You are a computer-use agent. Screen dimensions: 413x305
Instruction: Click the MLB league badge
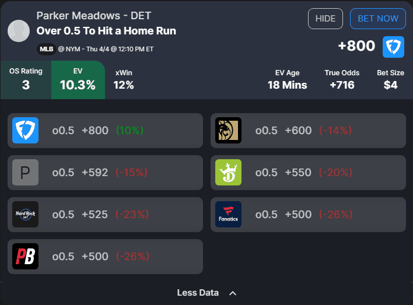point(47,49)
